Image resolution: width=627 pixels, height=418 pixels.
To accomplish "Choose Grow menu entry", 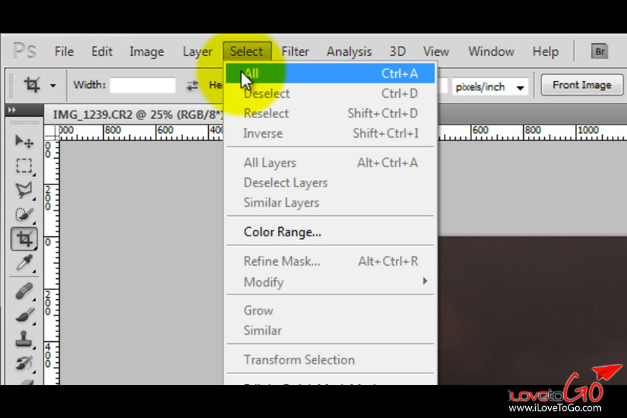I will 330,310.
